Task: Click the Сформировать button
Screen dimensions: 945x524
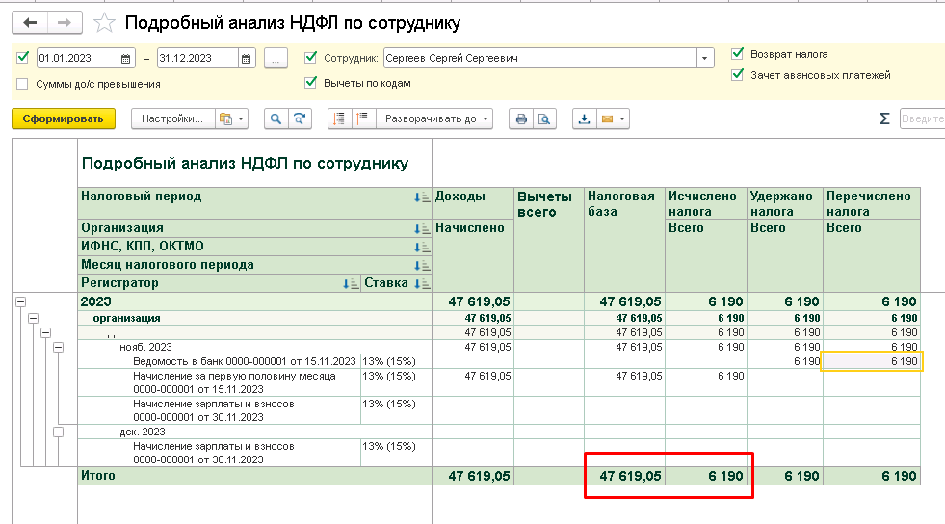Action: coord(64,118)
